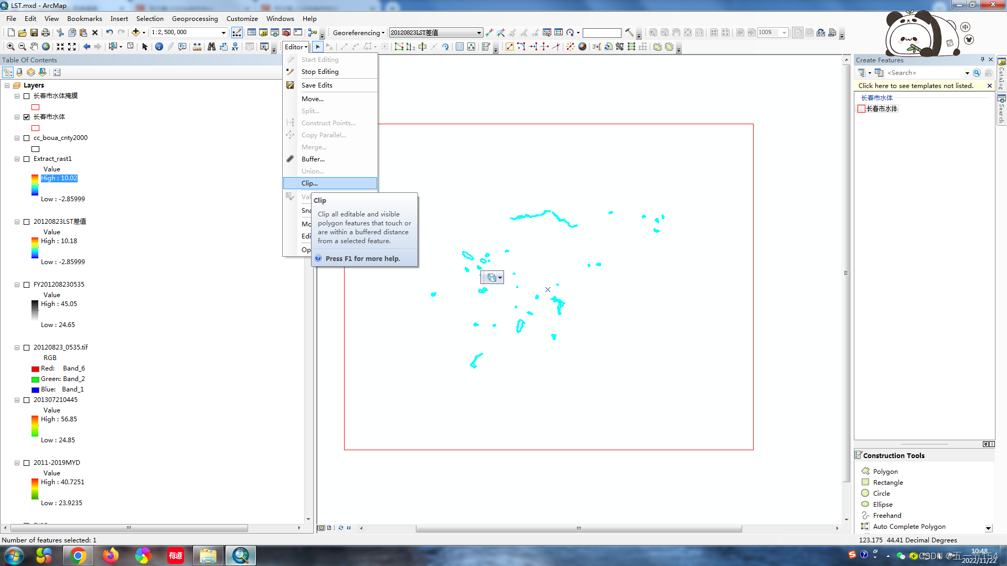Print the map
The width and height of the screenshot is (1007, 566).
click(45, 32)
